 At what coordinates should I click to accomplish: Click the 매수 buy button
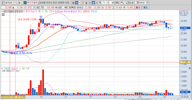tap(138, 7)
